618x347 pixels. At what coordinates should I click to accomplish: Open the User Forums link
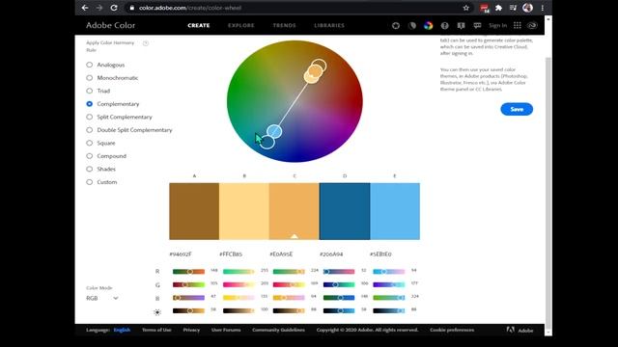tap(226, 330)
